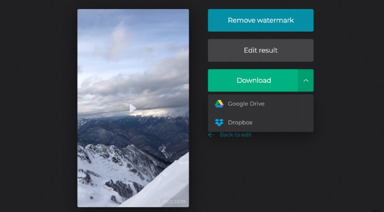
Task: Choose the Dropbox text label
Action: (240, 123)
